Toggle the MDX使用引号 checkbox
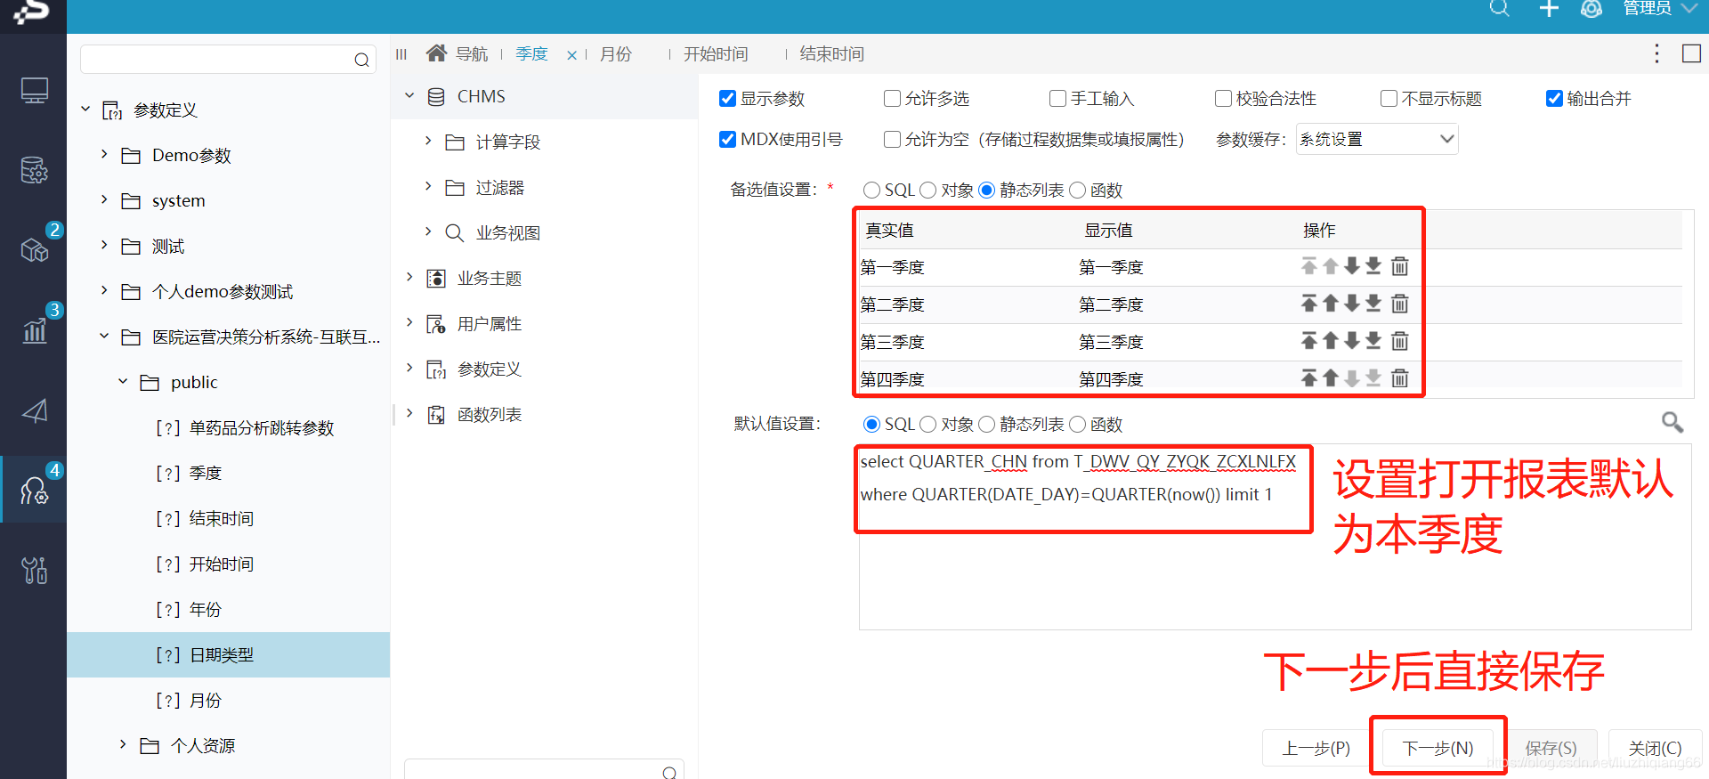Screen dimensions: 1709x779 click(x=727, y=139)
